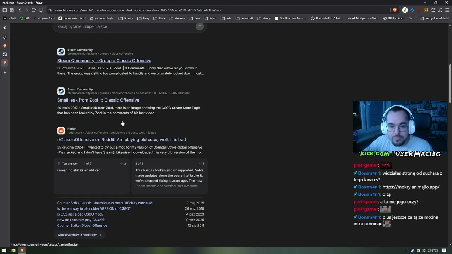Open the cobalt bookmark
The width and height of the screenshot is (452, 254).
pyautogui.click(x=10, y=18)
